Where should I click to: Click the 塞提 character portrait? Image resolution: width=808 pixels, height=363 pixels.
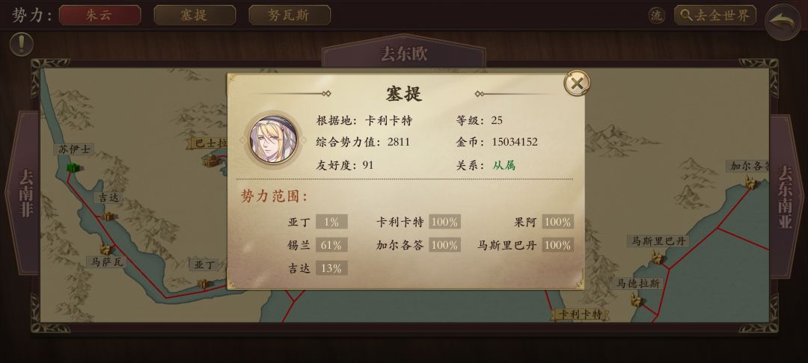pos(273,139)
